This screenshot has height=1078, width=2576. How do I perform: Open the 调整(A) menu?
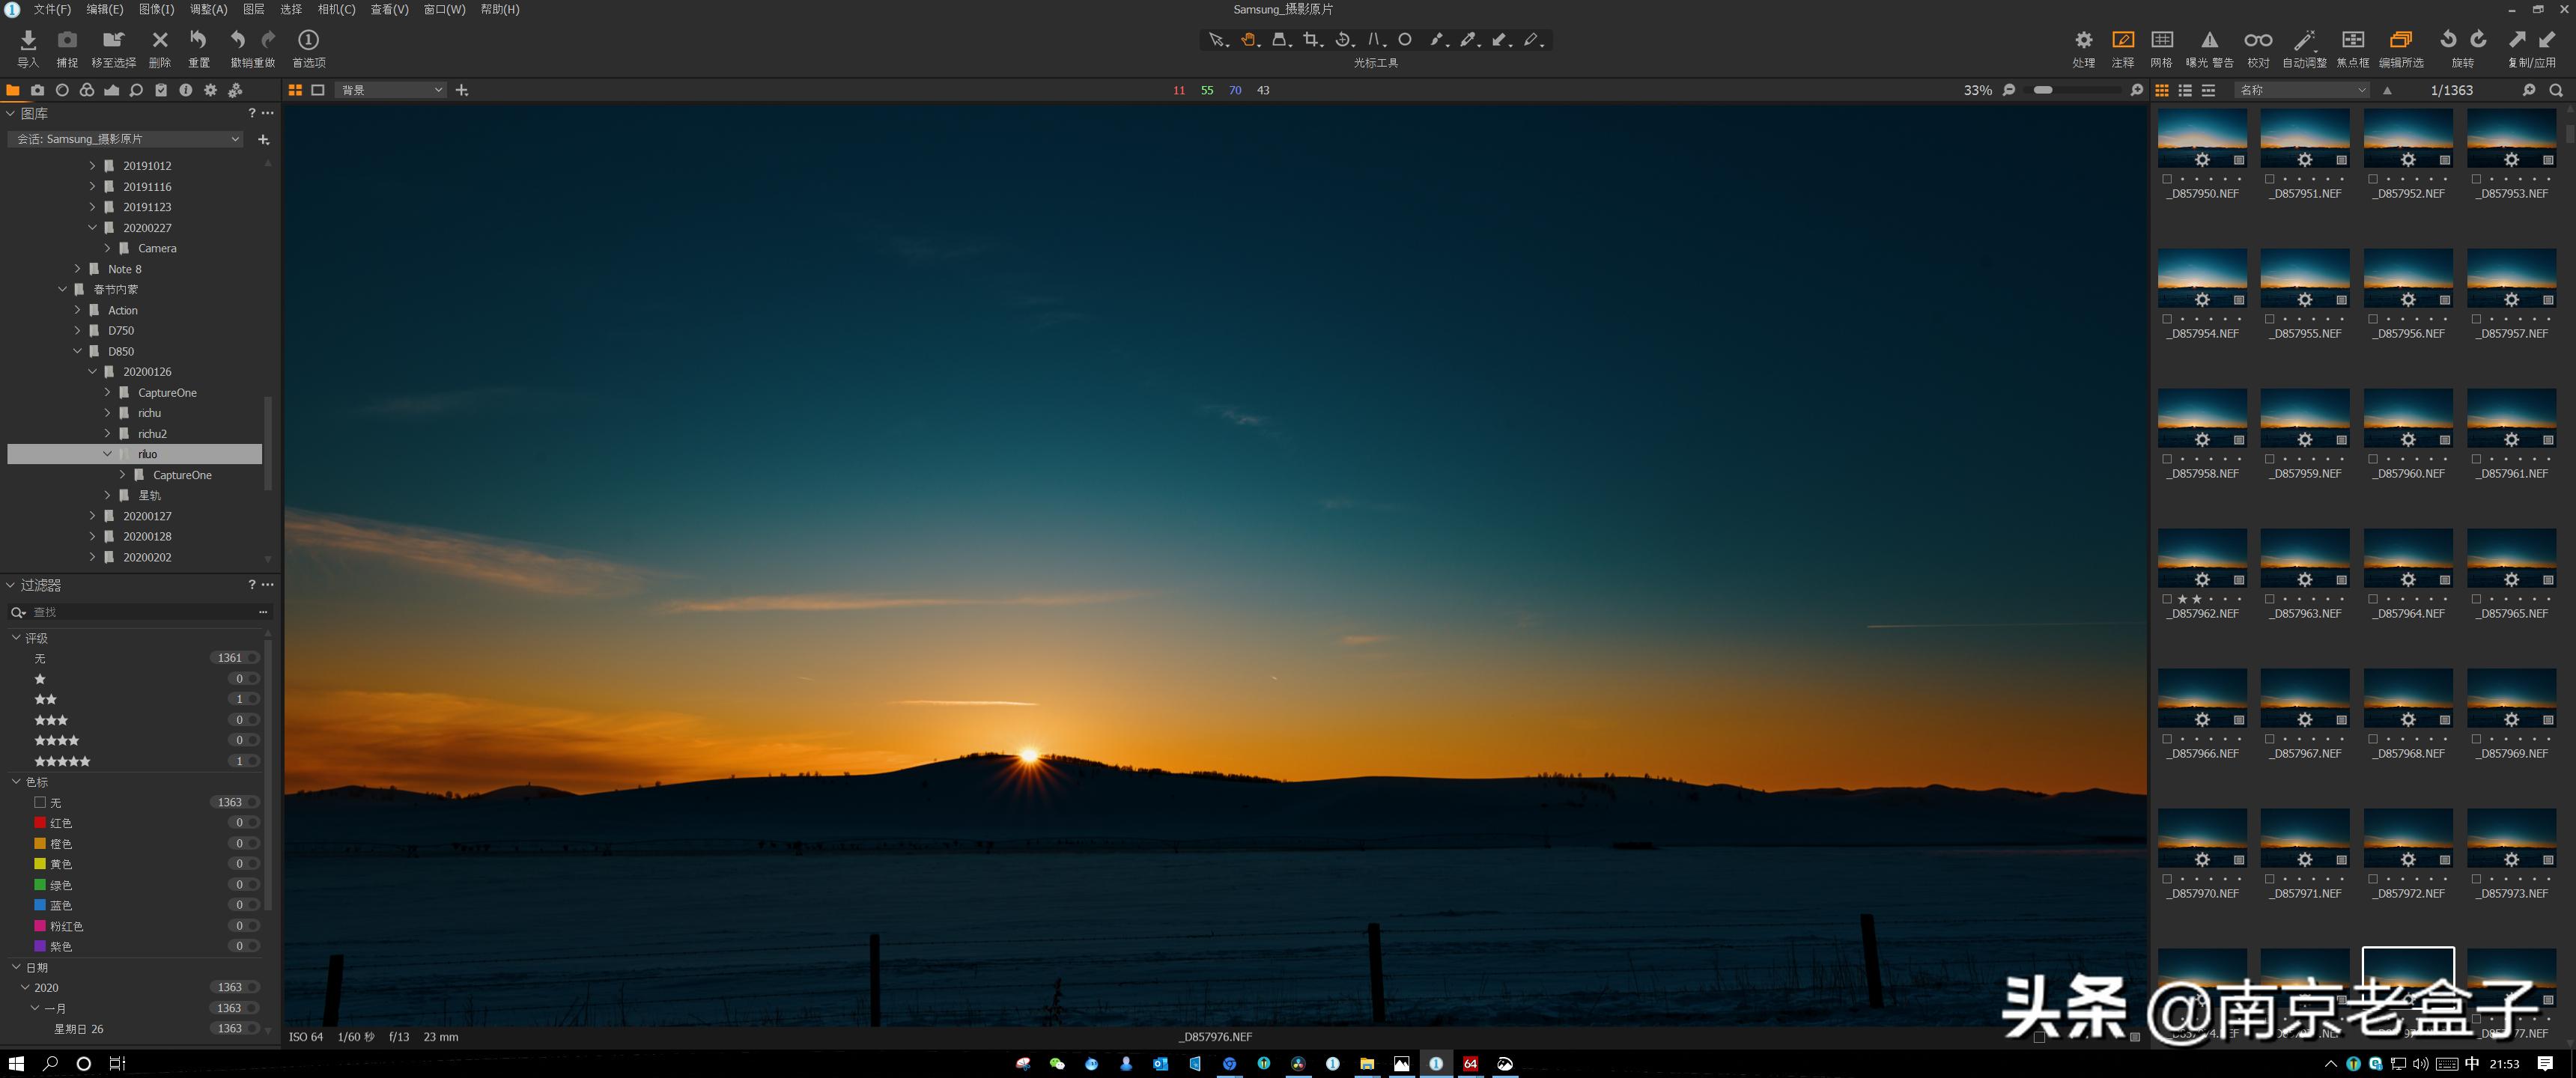[x=208, y=9]
